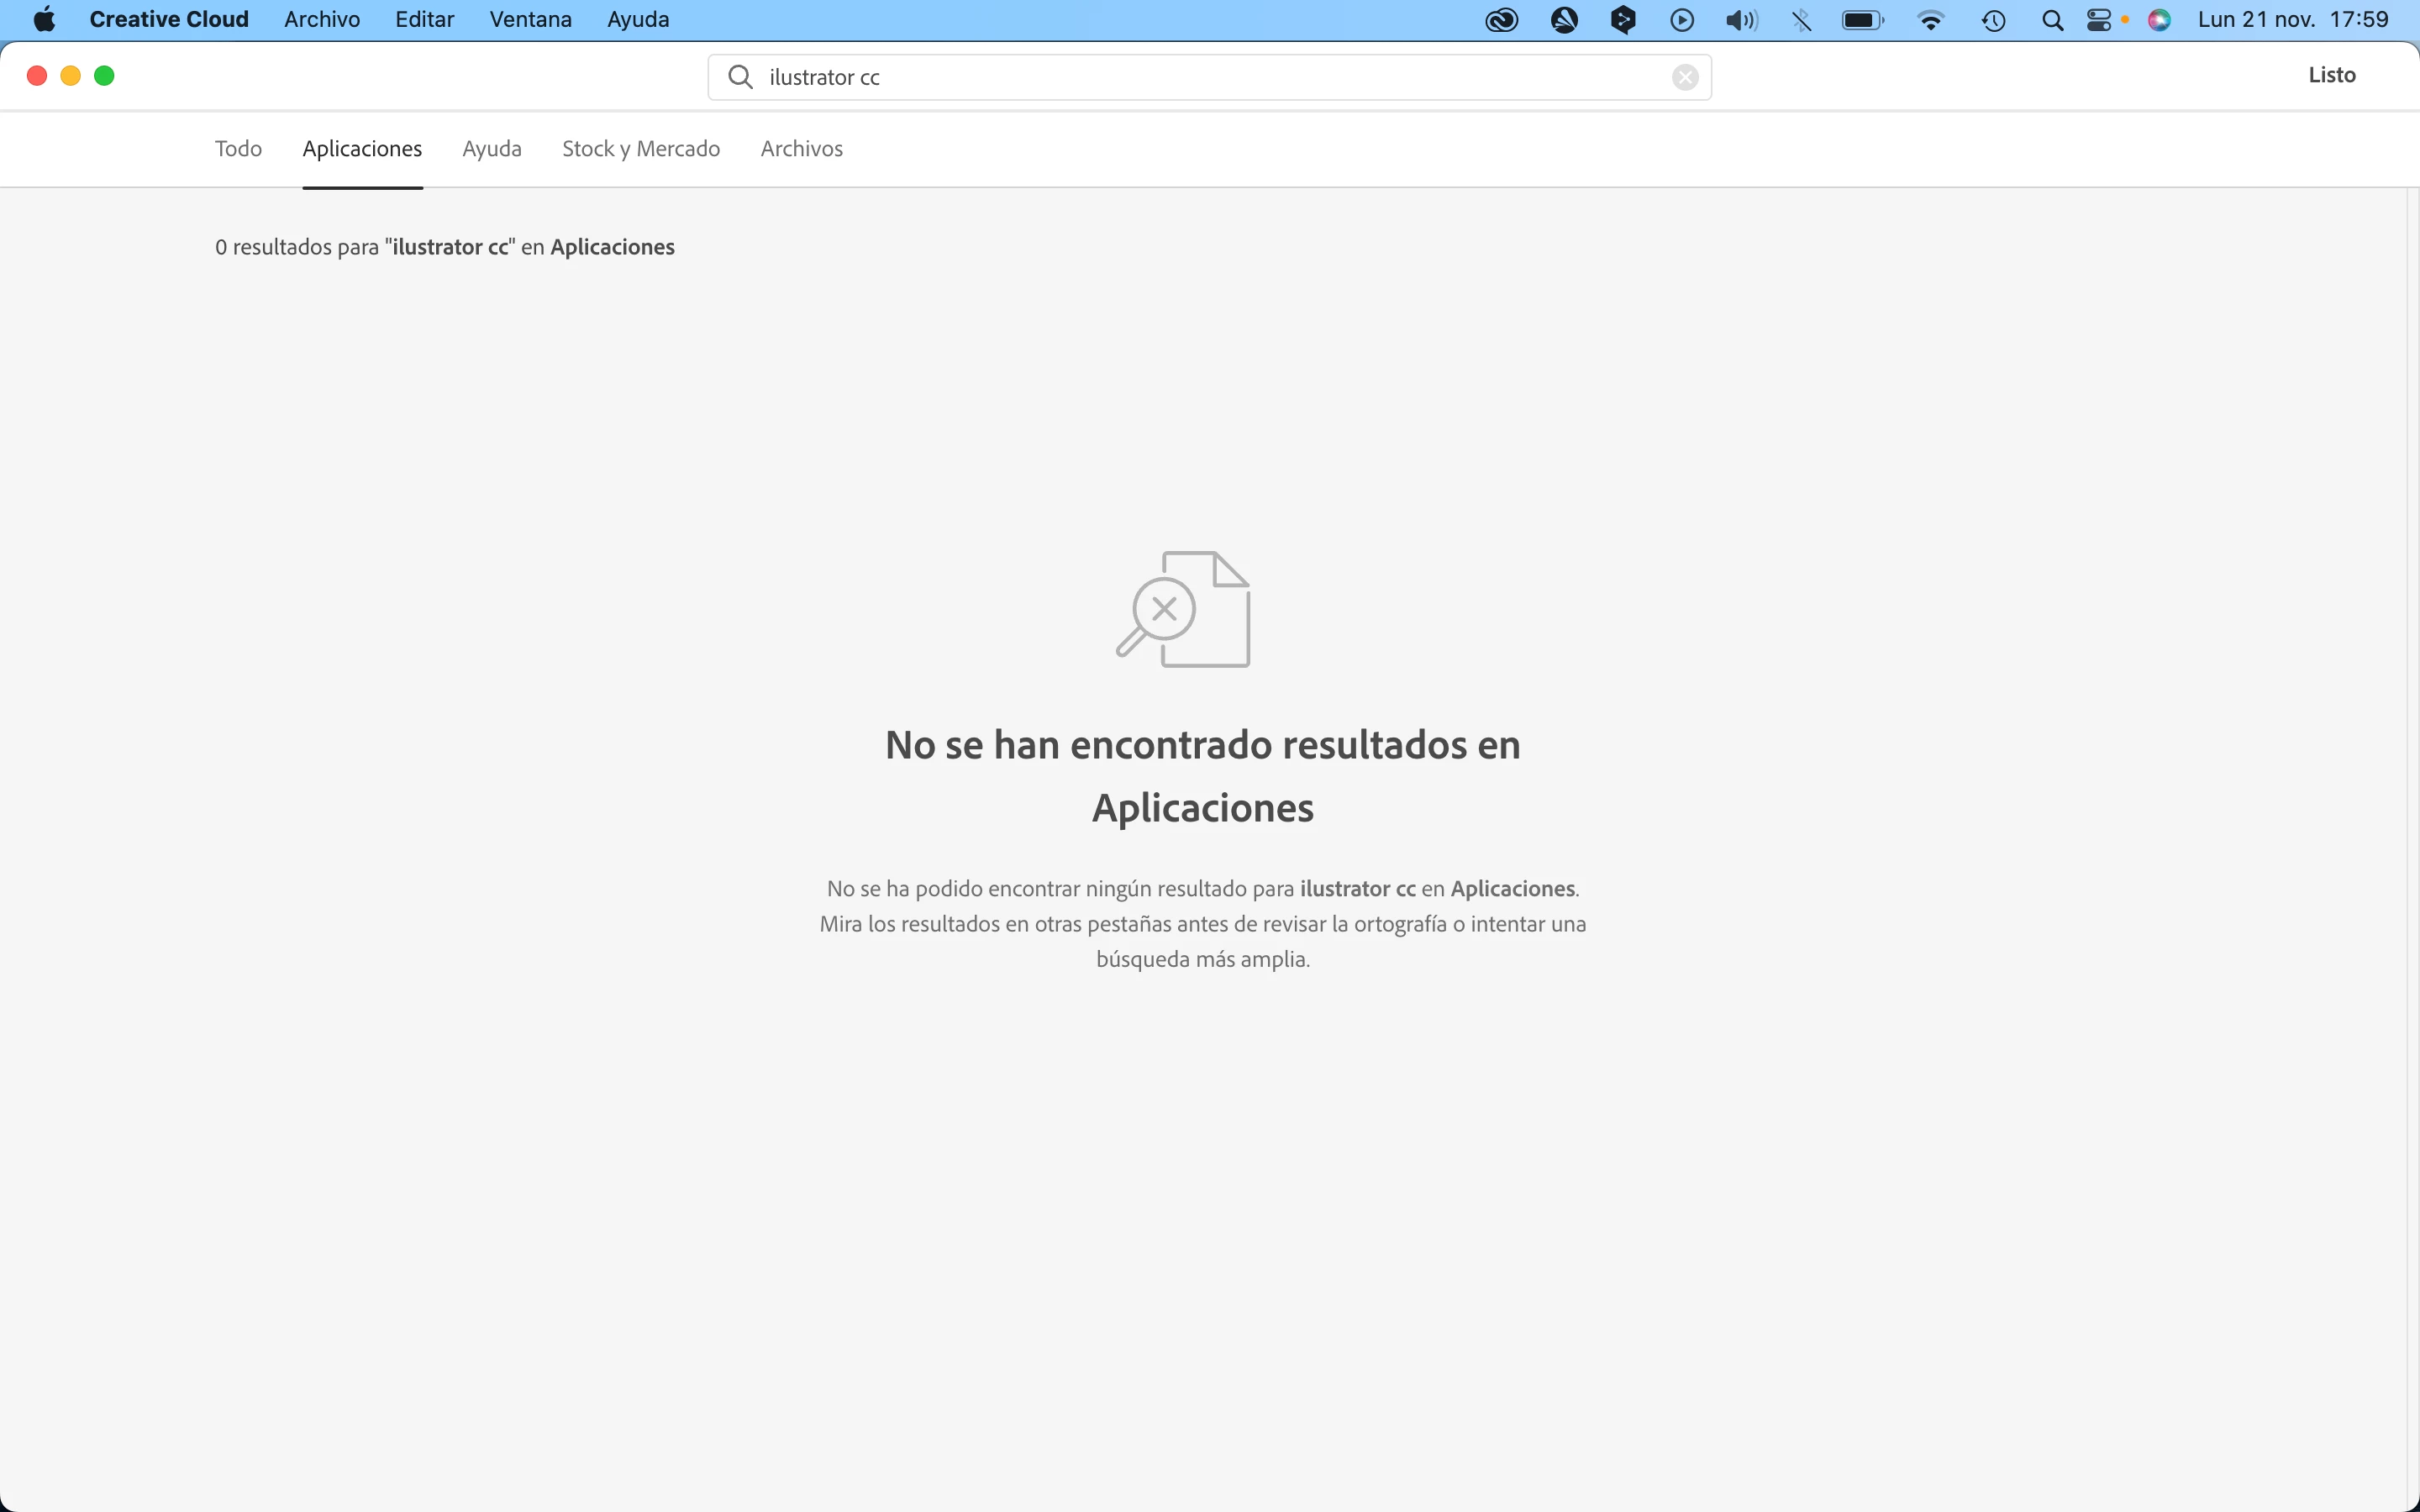Click the Creative Cloud menu bar icon
Image resolution: width=2420 pixels, height=1512 pixels.
point(1501,20)
